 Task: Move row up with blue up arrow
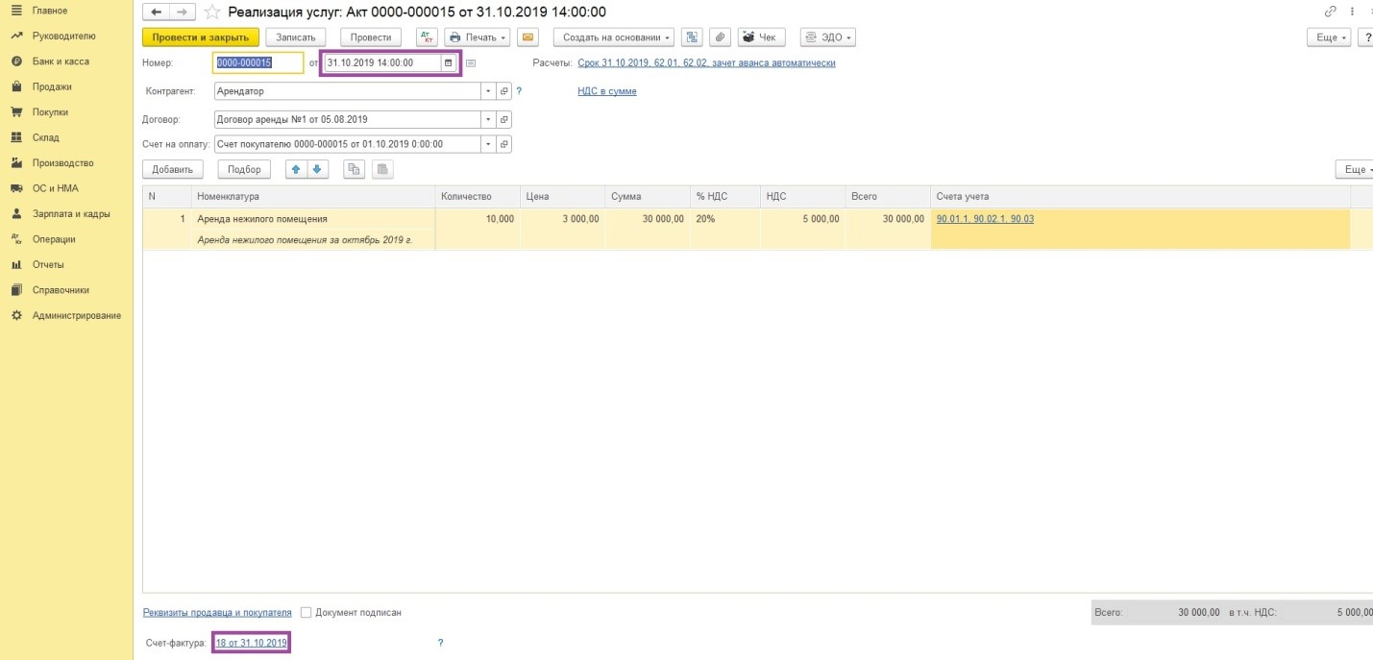coord(297,169)
